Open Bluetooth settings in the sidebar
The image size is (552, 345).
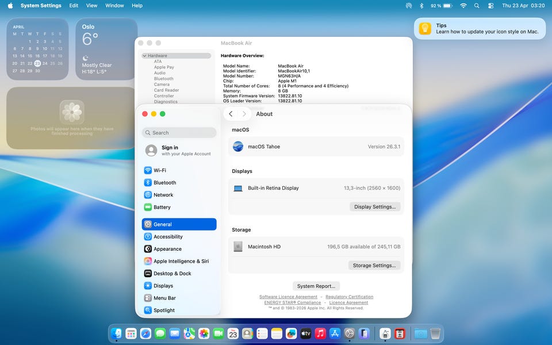point(179,182)
